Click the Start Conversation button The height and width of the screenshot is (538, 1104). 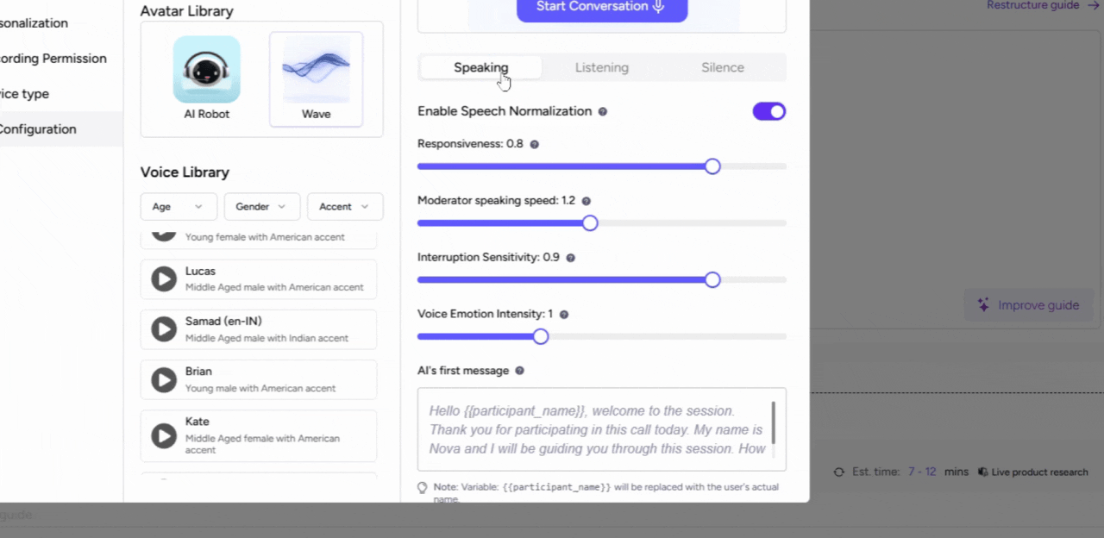tap(601, 6)
